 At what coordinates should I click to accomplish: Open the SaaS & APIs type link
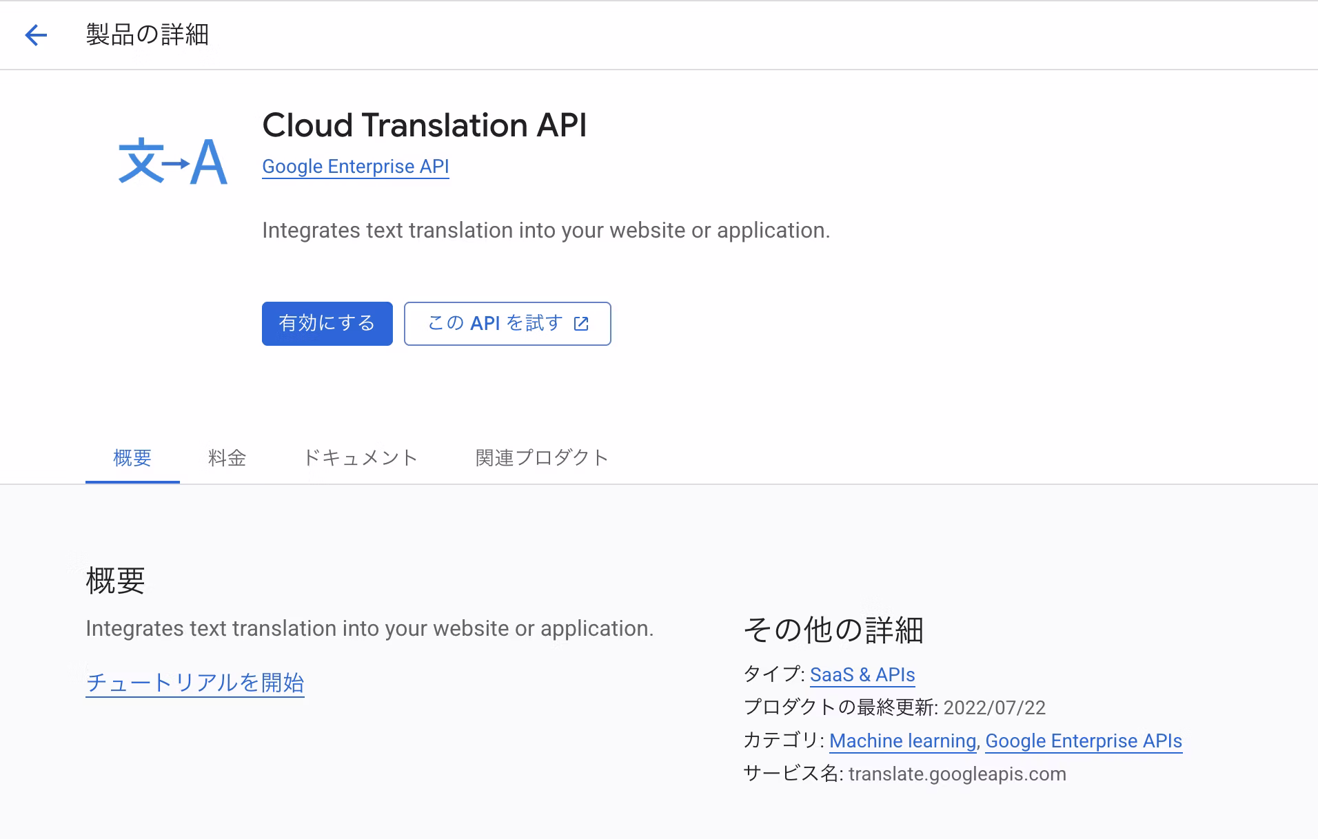[x=862, y=675]
